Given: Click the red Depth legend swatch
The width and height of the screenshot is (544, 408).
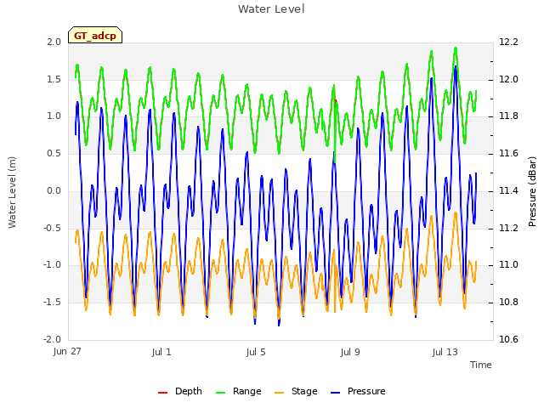Looking at the screenshot, I should click(x=162, y=393).
